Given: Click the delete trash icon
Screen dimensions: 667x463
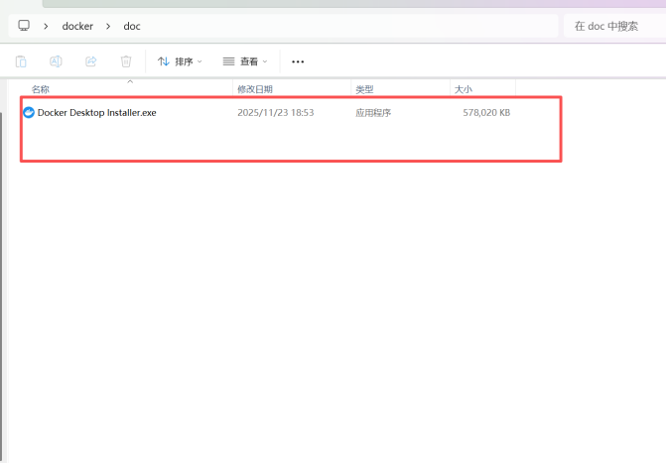Looking at the screenshot, I should click(126, 61).
